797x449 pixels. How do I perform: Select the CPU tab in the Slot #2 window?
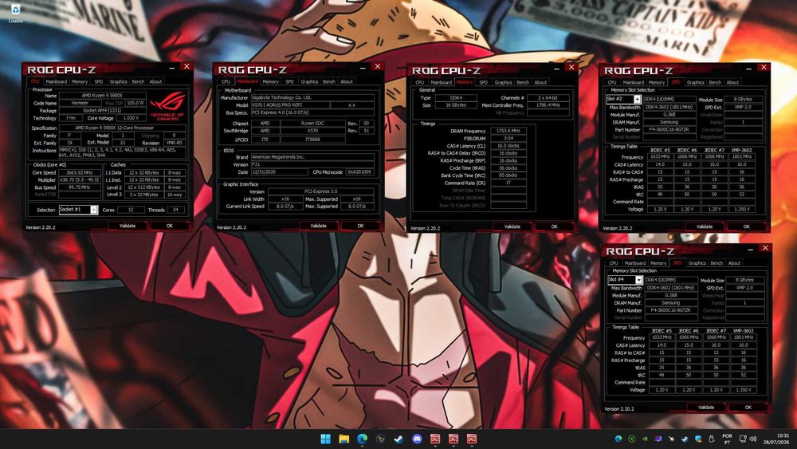[x=612, y=82]
